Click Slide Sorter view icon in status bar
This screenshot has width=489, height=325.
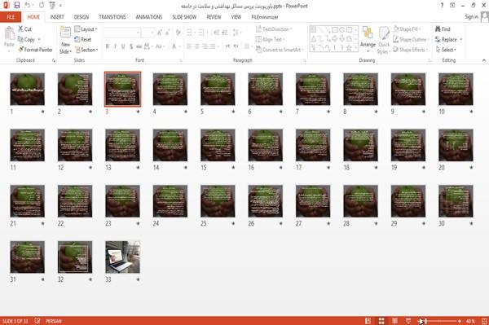pos(381,321)
